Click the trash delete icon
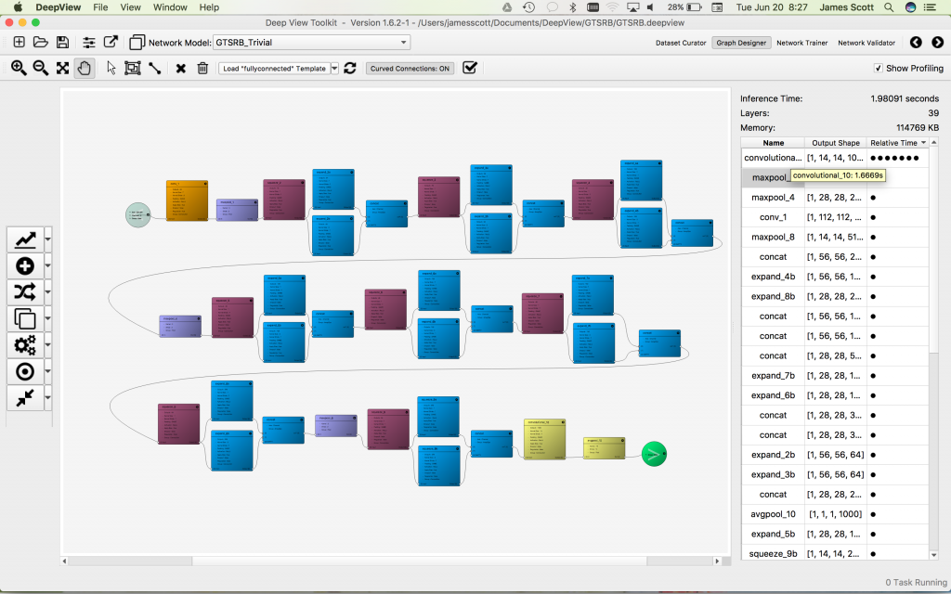Viewport: 951px width, 594px height. point(202,68)
